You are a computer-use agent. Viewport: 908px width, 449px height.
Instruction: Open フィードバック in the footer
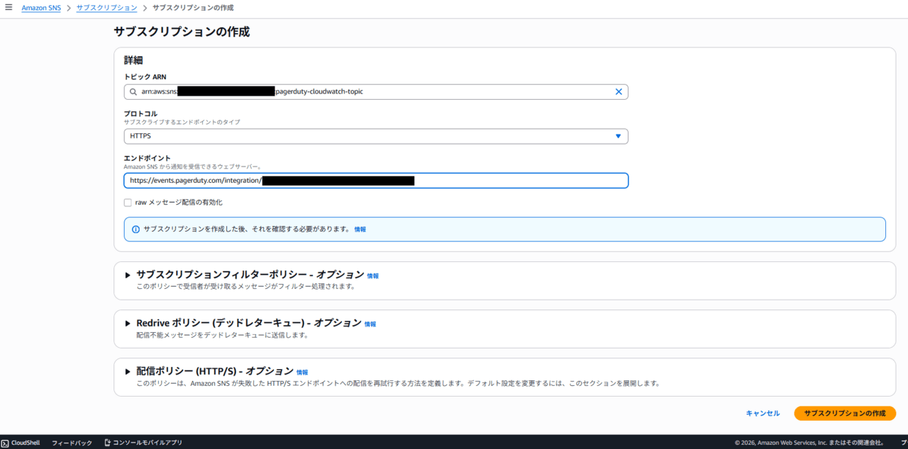coord(72,443)
